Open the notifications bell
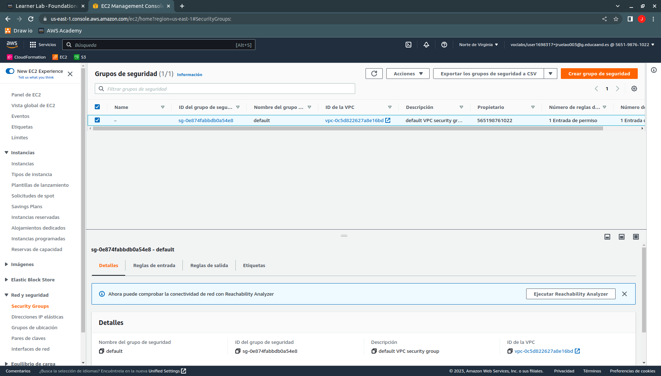 426,45
